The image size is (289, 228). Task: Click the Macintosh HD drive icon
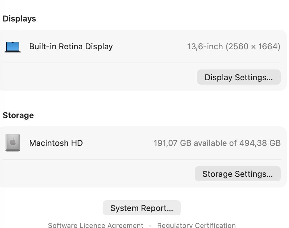click(x=13, y=143)
